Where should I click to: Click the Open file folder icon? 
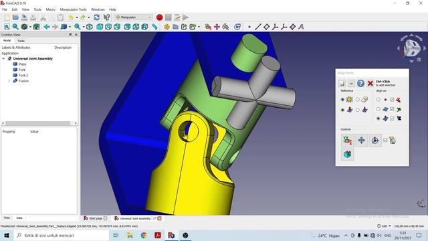(15, 17)
